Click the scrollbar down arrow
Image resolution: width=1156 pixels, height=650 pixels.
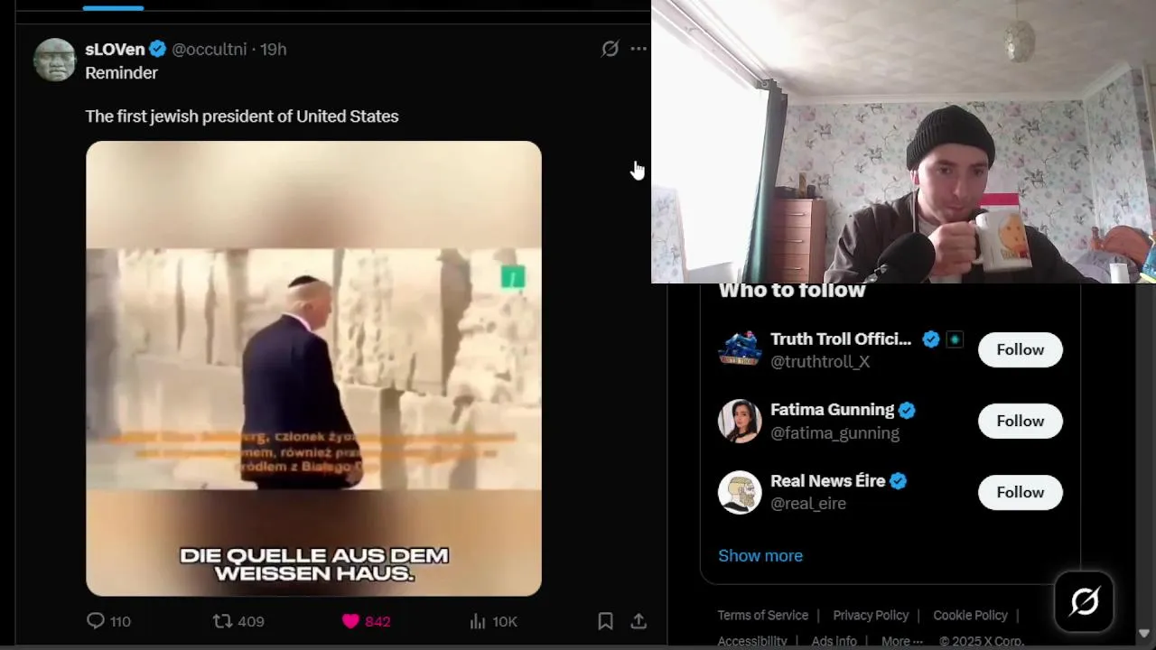(x=1145, y=634)
